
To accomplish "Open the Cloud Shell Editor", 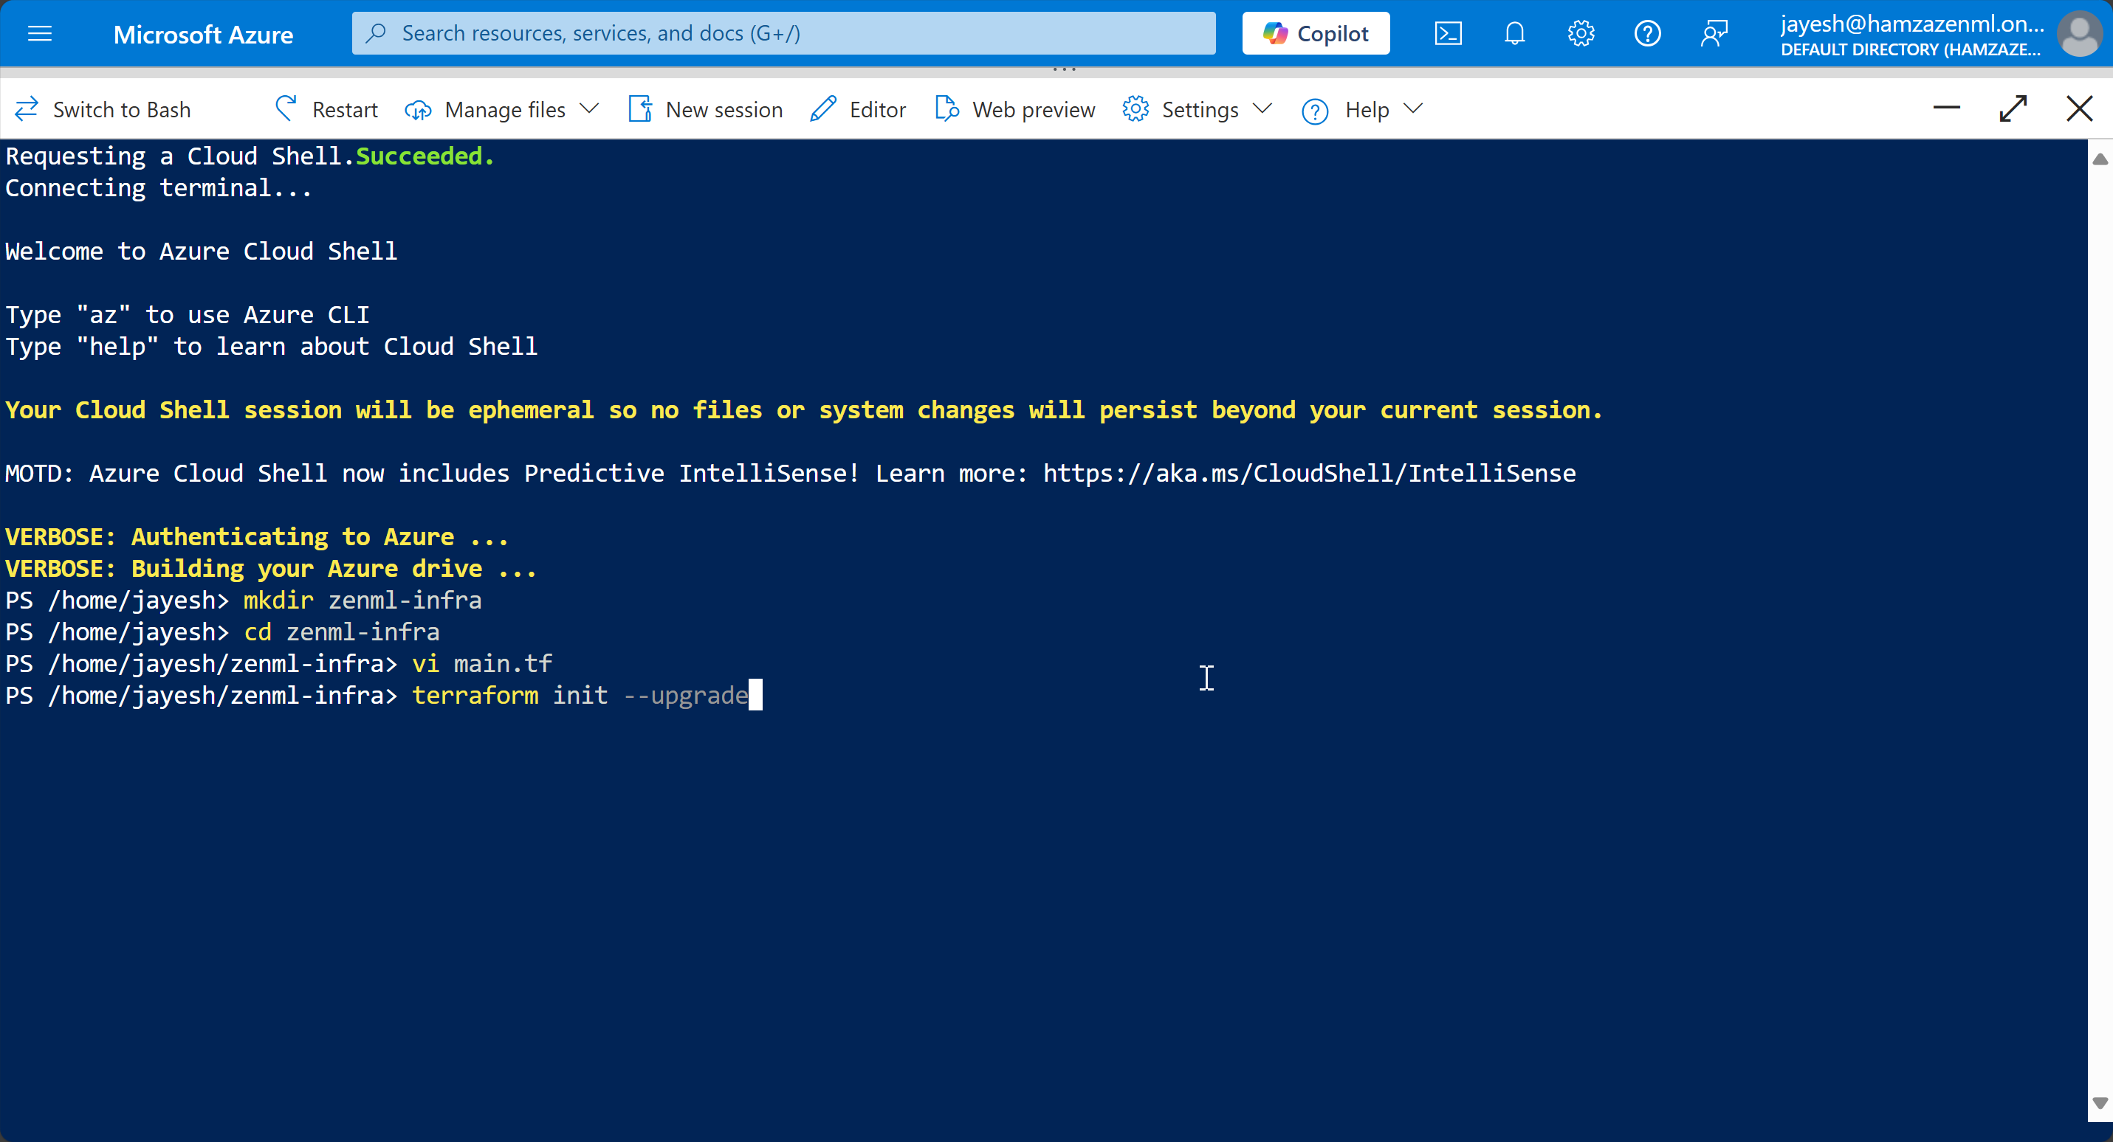I will 857,109.
